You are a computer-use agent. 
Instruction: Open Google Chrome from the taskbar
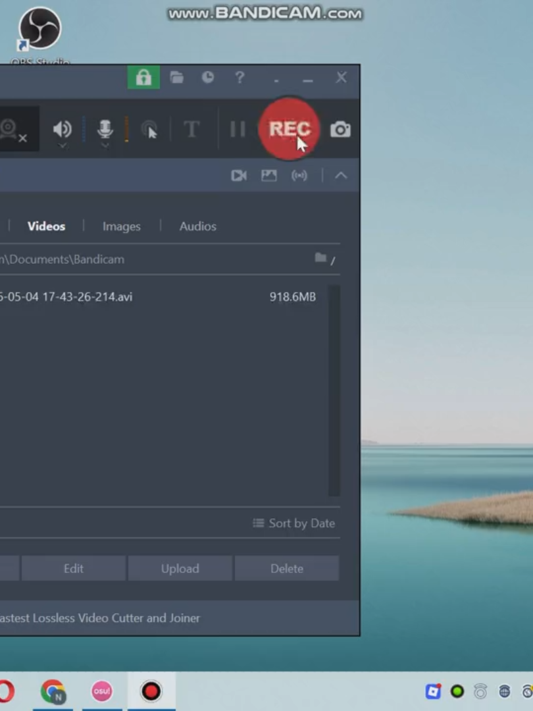53,692
